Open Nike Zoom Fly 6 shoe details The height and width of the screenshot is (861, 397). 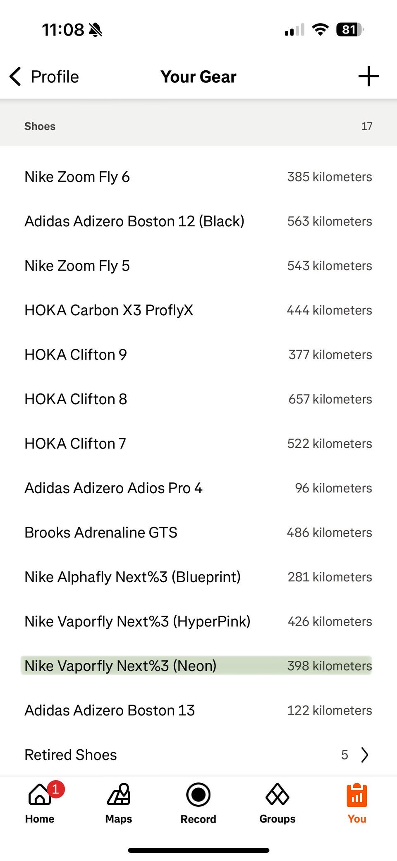click(198, 177)
